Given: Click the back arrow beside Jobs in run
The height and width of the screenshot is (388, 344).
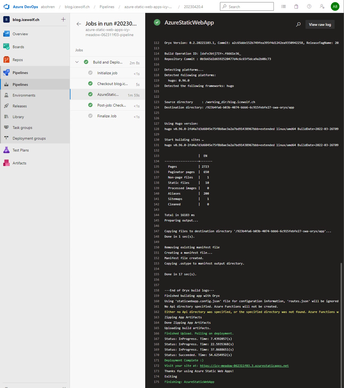Looking at the screenshot, I should [x=79, y=24].
